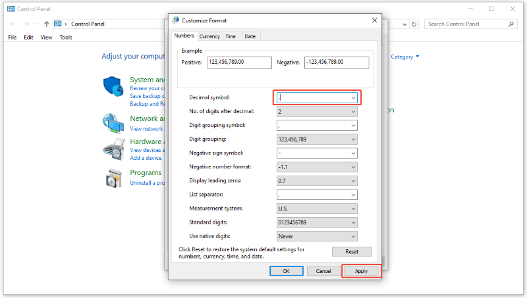The height and width of the screenshot is (298, 527).
Task: Open the Standard digits dropdown
Action: [353, 222]
